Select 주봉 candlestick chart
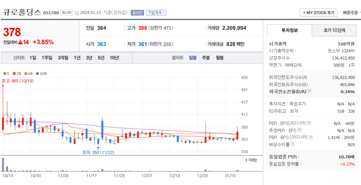Image resolution: width=361 pixels, height=185 pixels. 206,58
